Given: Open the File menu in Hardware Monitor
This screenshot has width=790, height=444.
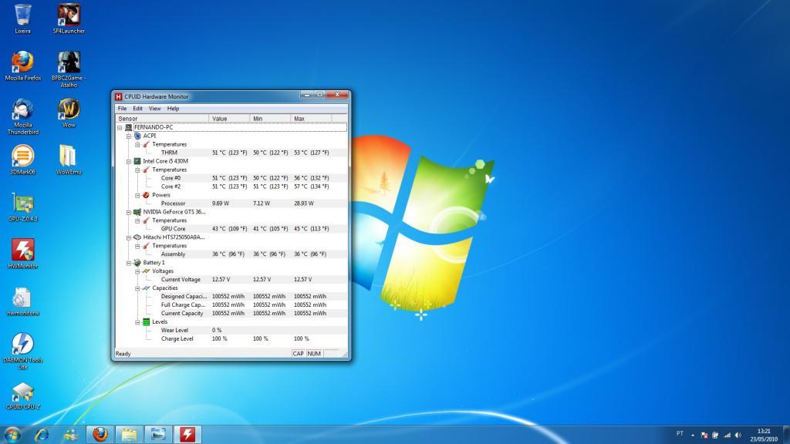Looking at the screenshot, I should [x=122, y=108].
